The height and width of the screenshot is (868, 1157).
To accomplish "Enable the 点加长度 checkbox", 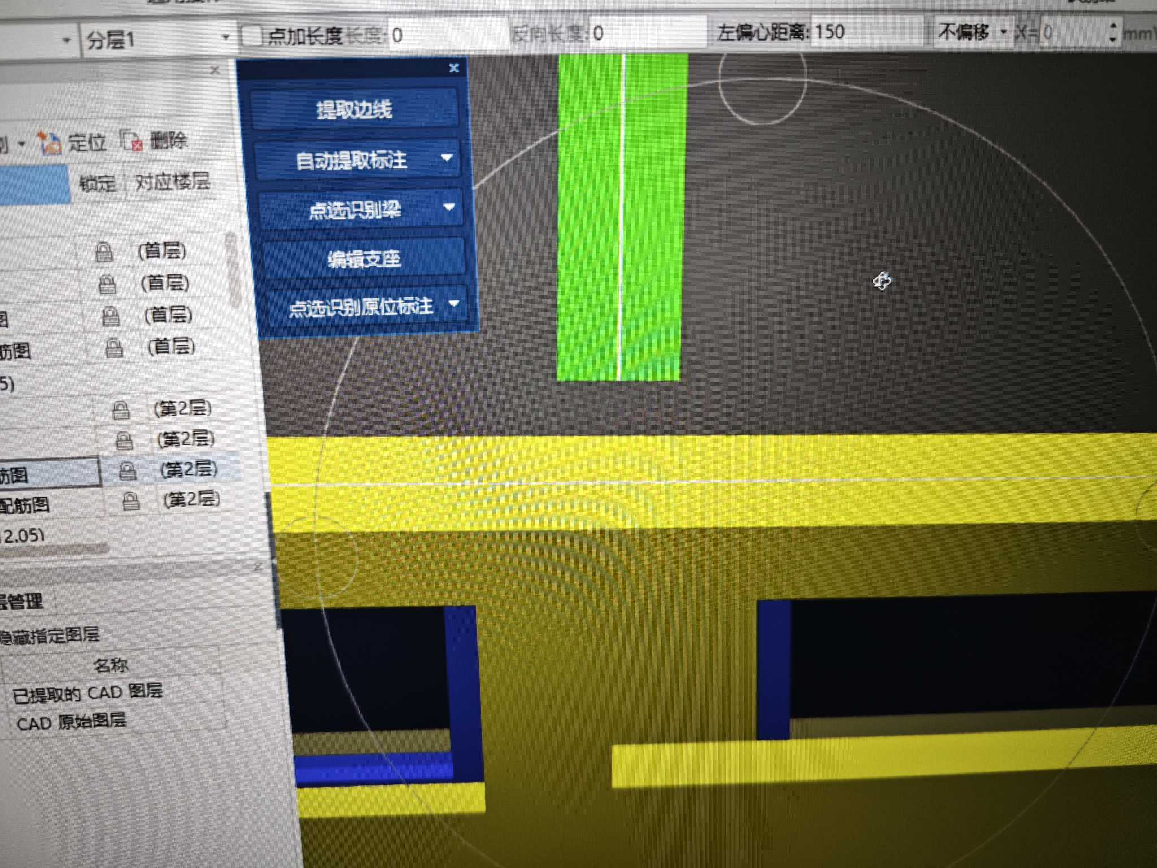I will pyautogui.click(x=252, y=37).
